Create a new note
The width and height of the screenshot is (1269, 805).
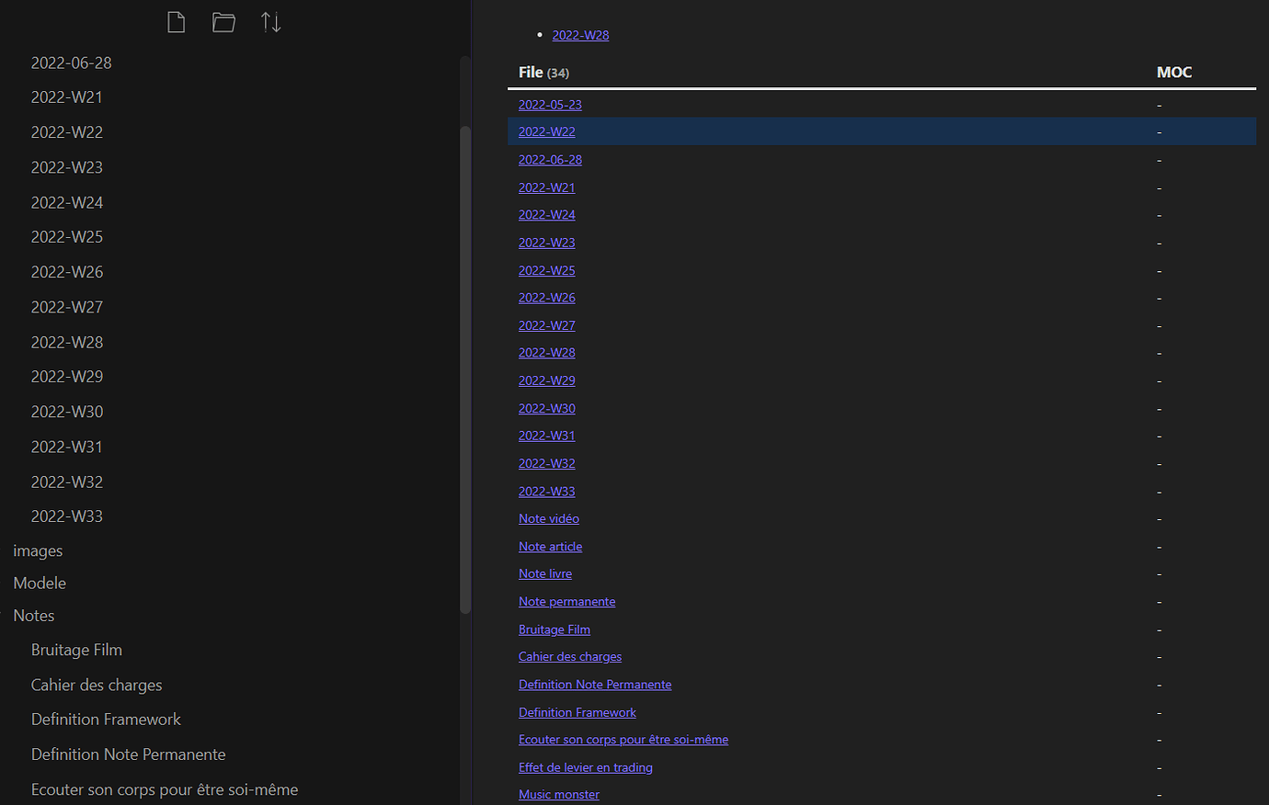pos(176,21)
